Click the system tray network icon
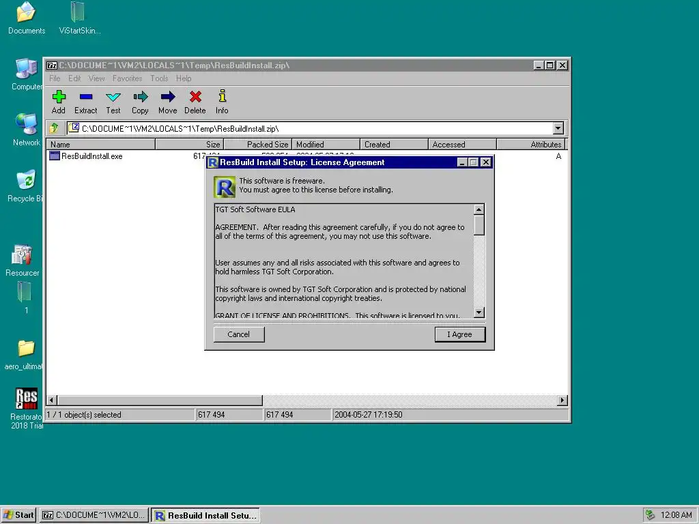 (x=650, y=514)
